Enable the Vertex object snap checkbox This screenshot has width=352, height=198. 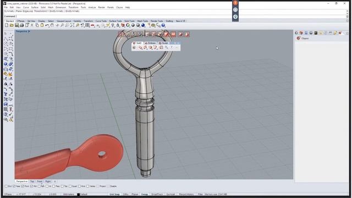(x=88, y=186)
